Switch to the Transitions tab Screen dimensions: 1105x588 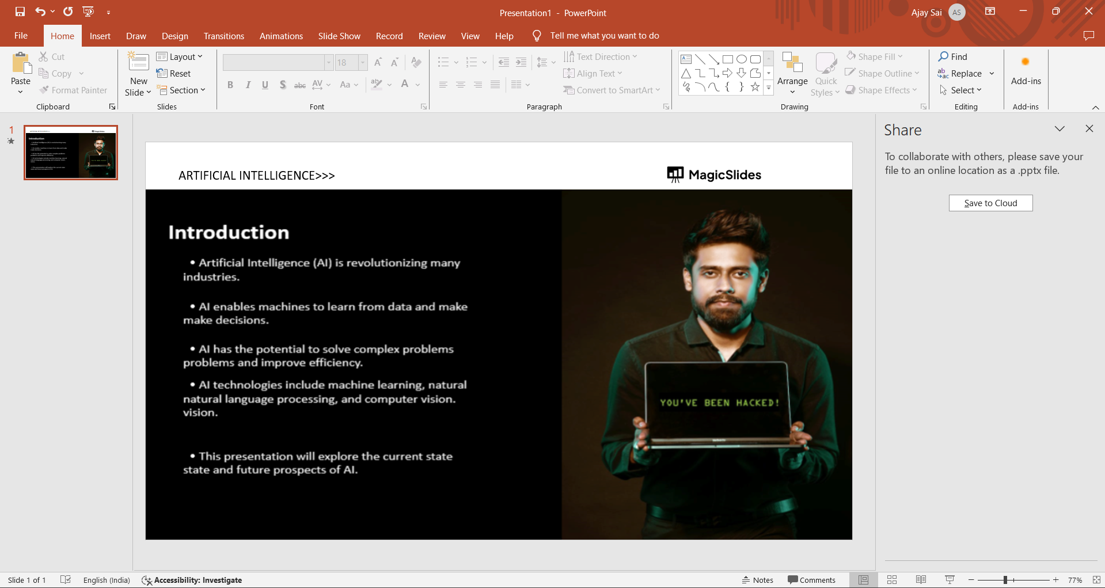223,36
